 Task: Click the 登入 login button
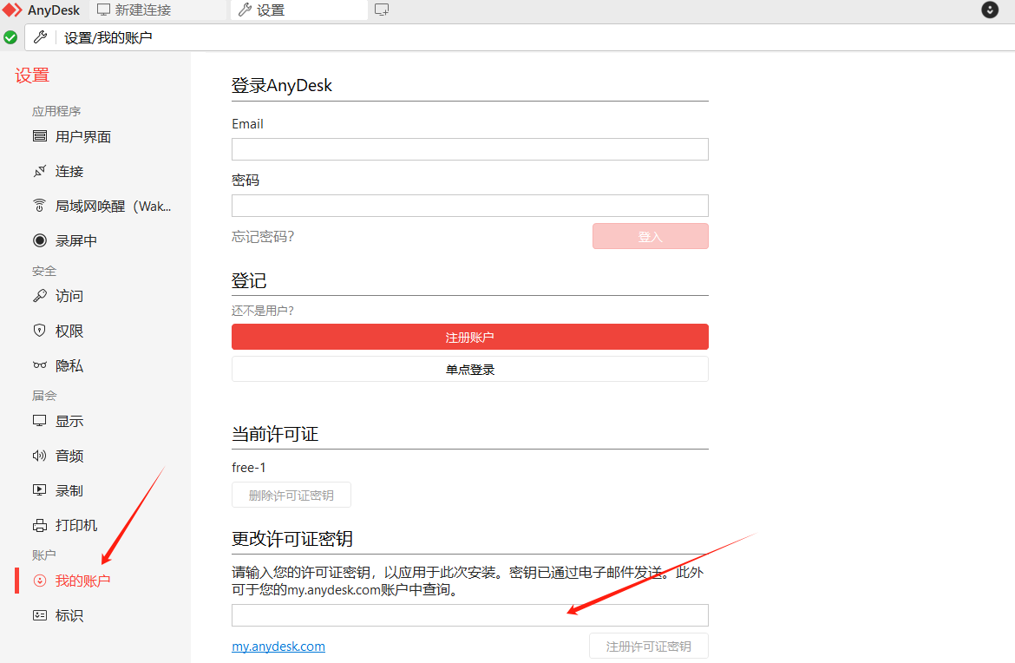pos(651,236)
